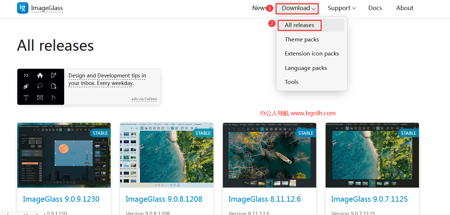Expand the Download dropdown menu
Image resolution: width=450 pixels, height=215 pixels.
pyautogui.click(x=299, y=8)
